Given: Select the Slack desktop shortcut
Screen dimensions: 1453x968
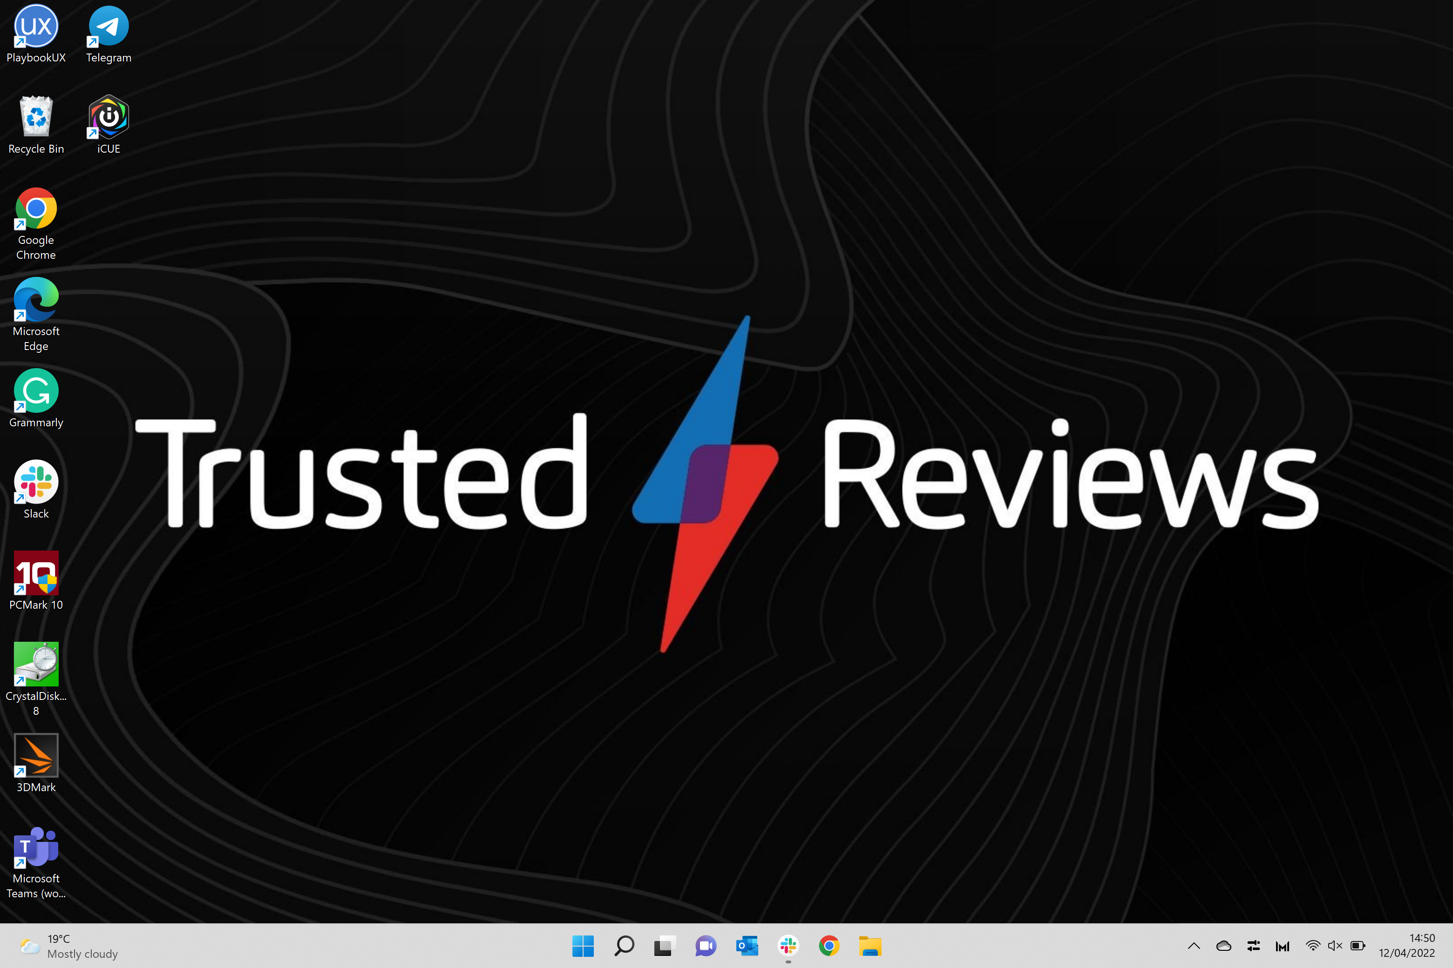Looking at the screenshot, I should point(36,490).
